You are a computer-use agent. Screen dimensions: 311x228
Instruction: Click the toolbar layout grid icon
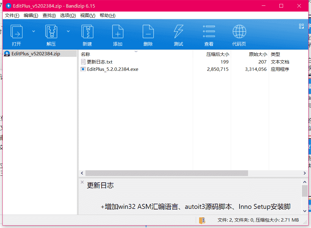click(301, 26)
